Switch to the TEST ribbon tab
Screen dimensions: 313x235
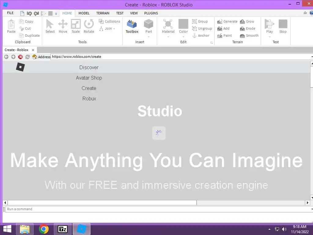(120, 13)
